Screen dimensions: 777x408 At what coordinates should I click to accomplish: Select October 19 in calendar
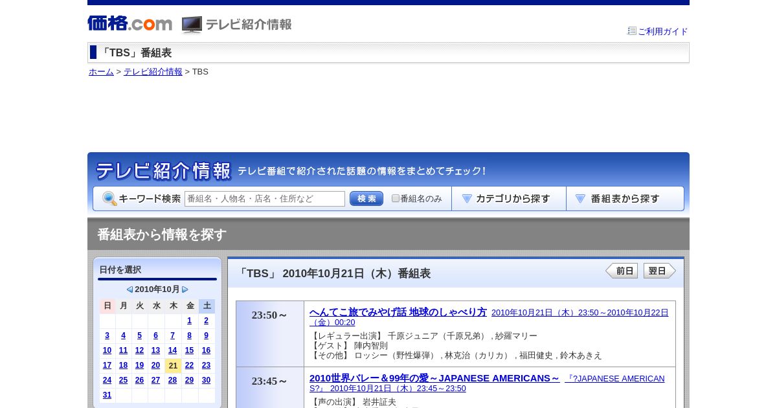[x=139, y=365]
